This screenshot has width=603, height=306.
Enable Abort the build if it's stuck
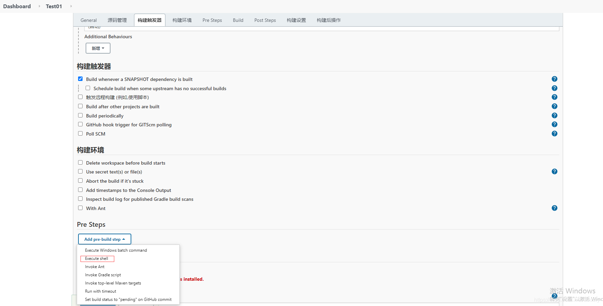click(80, 181)
